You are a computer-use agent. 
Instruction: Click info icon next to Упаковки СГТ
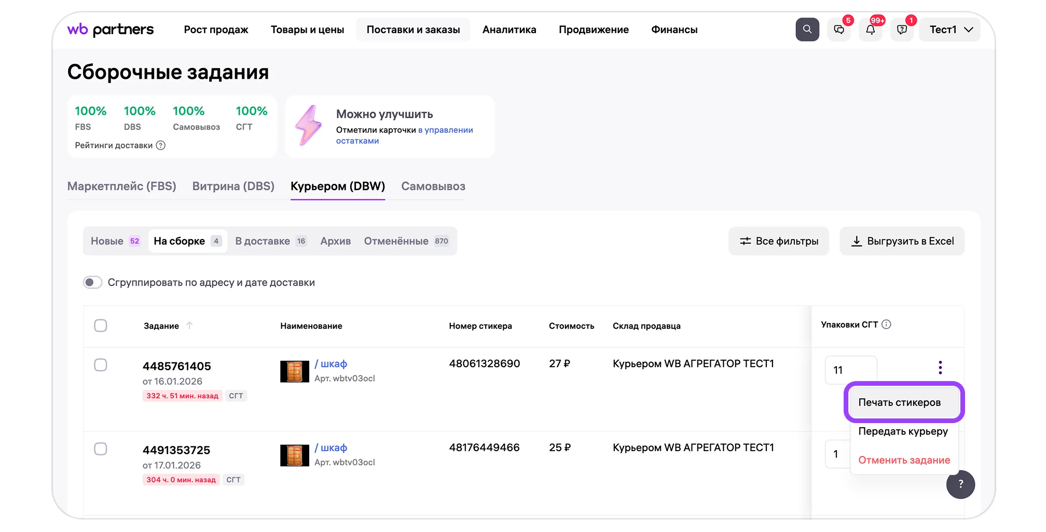[886, 325]
